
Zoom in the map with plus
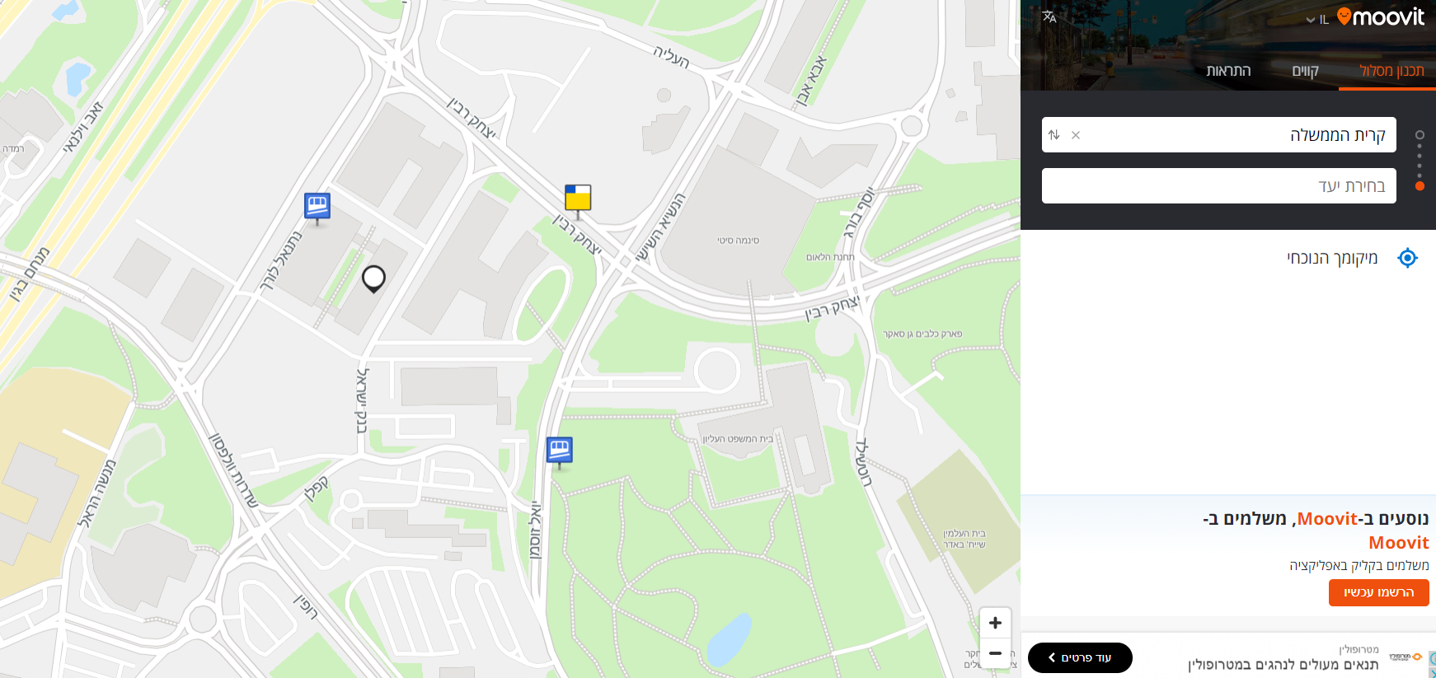pos(995,623)
